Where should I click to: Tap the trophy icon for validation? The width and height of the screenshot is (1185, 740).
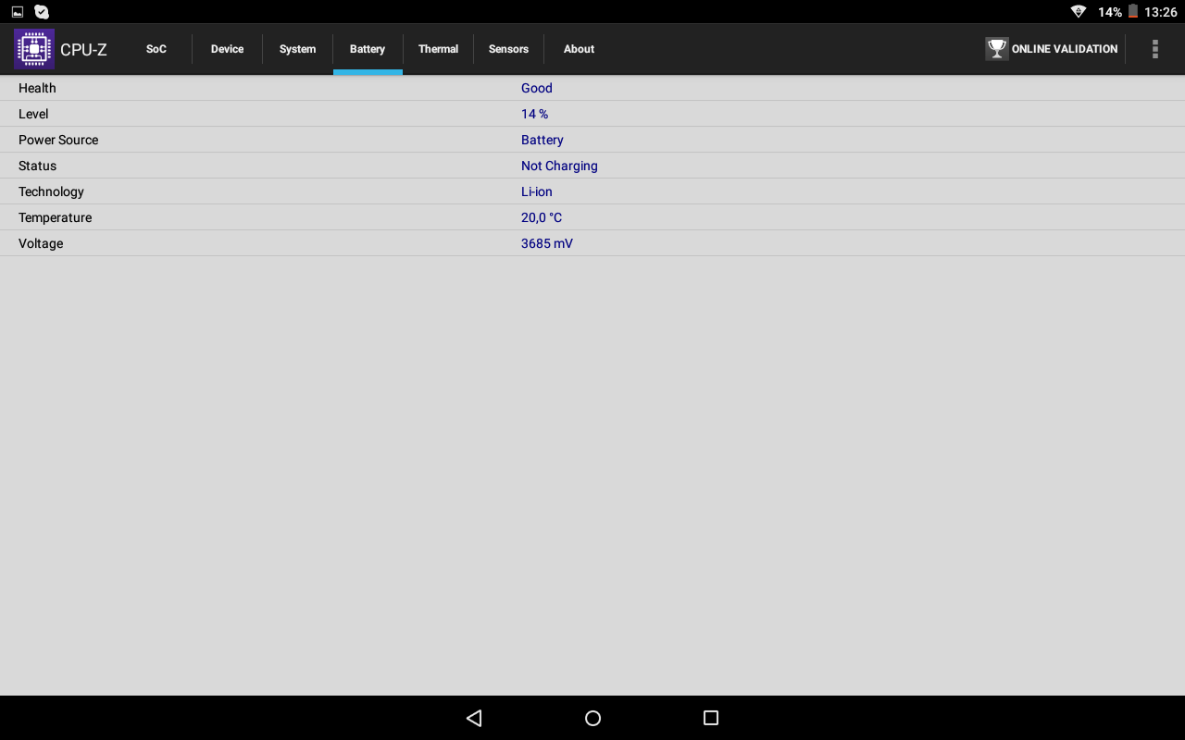click(x=997, y=49)
